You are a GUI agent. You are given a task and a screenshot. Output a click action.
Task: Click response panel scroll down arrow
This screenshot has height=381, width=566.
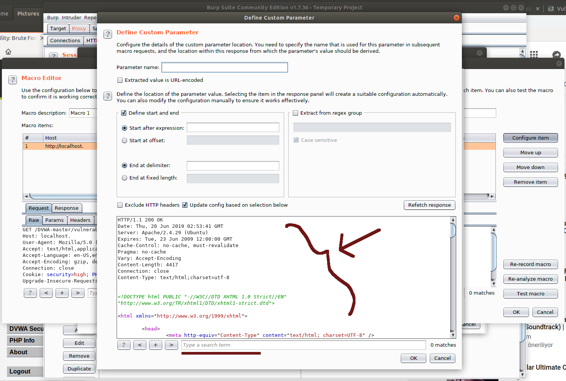[453, 335]
